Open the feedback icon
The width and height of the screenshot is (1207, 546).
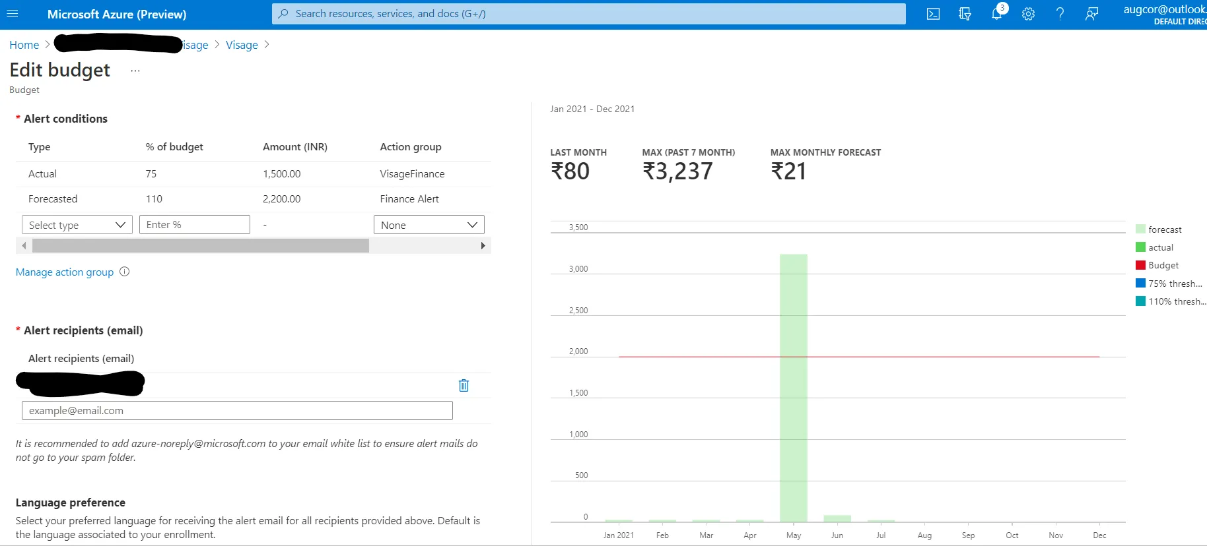pyautogui.click(x=1091, y=14)
